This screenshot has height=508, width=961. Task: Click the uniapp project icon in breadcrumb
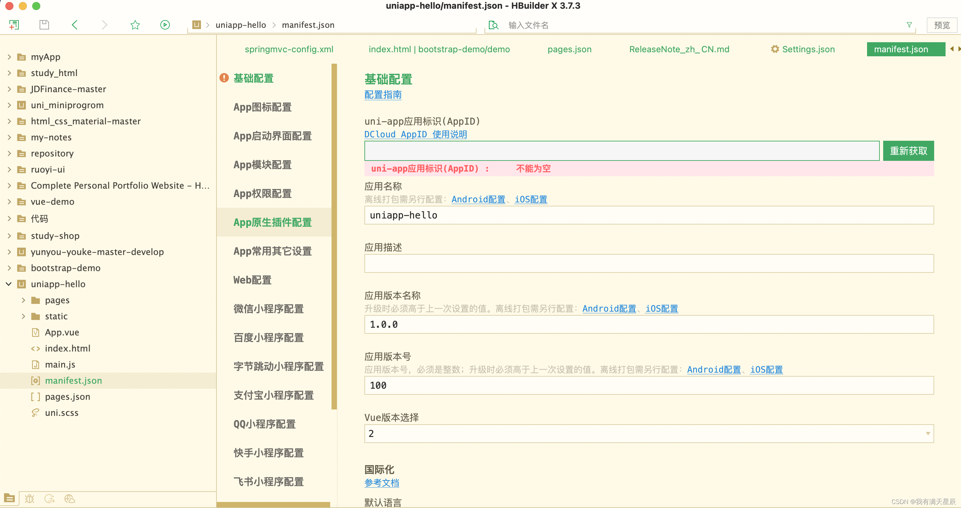[x=197, y=25]
